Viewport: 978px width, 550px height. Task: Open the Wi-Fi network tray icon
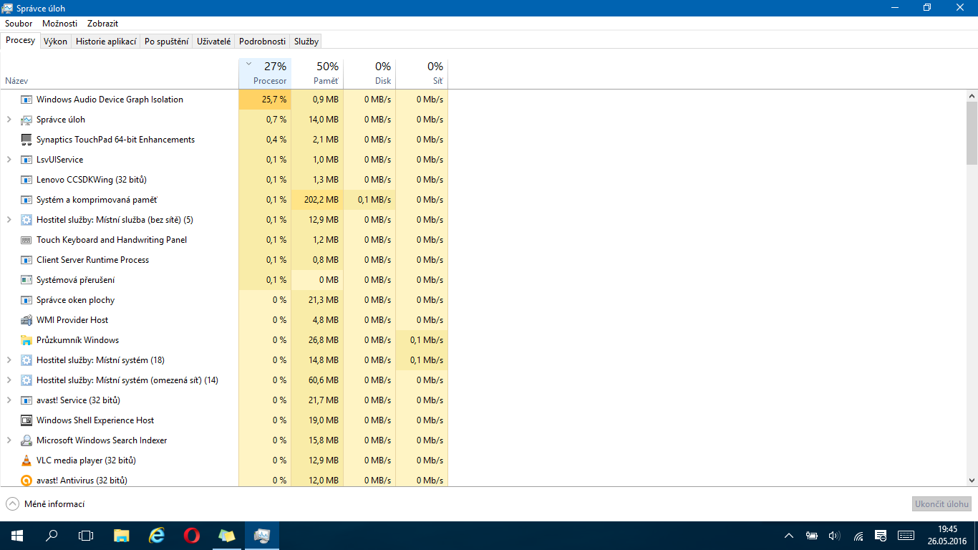click(858, 536)
